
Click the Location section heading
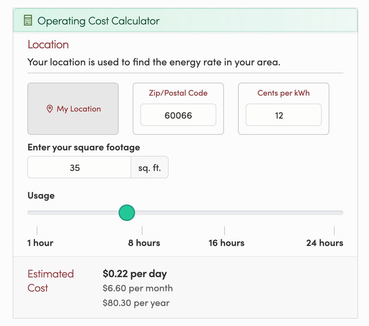point(48,45)
